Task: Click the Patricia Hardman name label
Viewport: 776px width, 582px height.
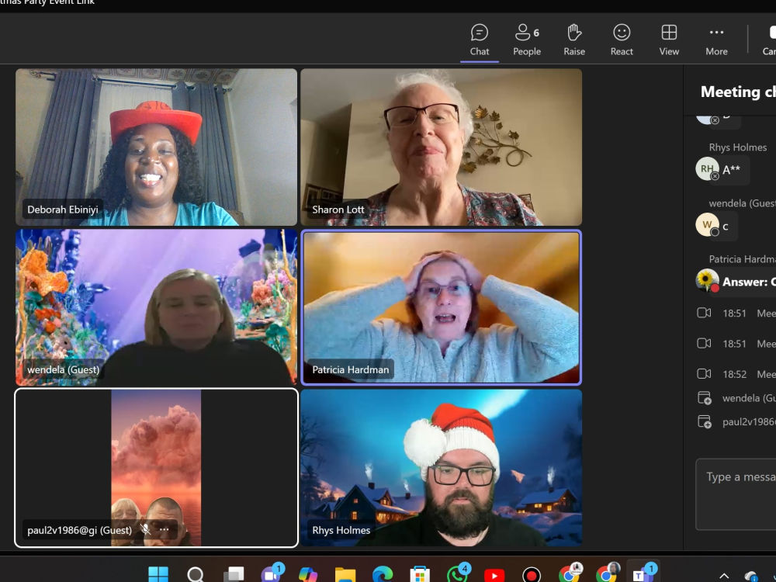Action: [351, 369]
